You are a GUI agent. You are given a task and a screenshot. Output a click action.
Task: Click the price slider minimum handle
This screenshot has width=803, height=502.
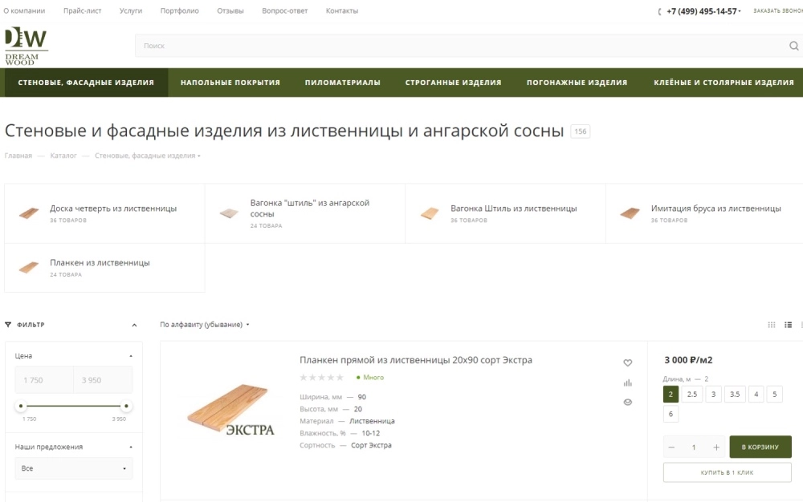(x=21, y=406)
